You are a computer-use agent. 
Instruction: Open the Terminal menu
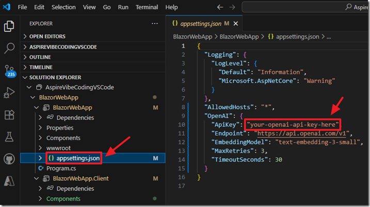[x=147, y=7]
